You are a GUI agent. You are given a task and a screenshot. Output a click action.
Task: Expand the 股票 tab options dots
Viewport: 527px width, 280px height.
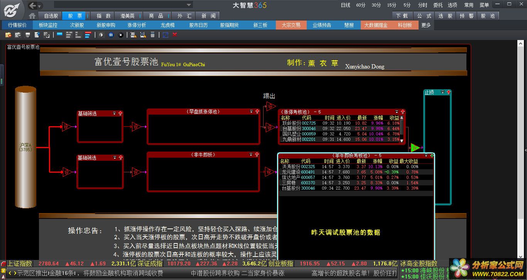click(x=88, y=16)
